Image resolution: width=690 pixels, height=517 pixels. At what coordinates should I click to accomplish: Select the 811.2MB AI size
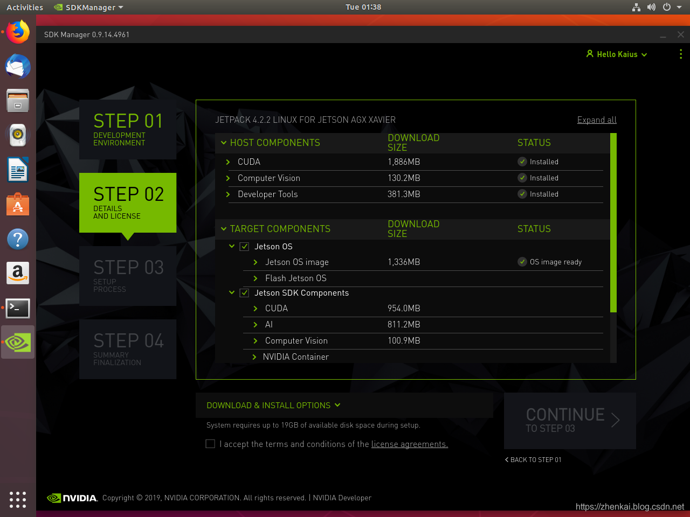404,324
